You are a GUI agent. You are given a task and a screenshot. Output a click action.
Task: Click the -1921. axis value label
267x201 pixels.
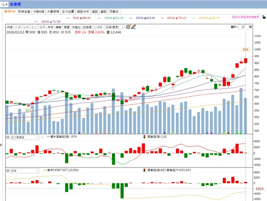[259, 189]
